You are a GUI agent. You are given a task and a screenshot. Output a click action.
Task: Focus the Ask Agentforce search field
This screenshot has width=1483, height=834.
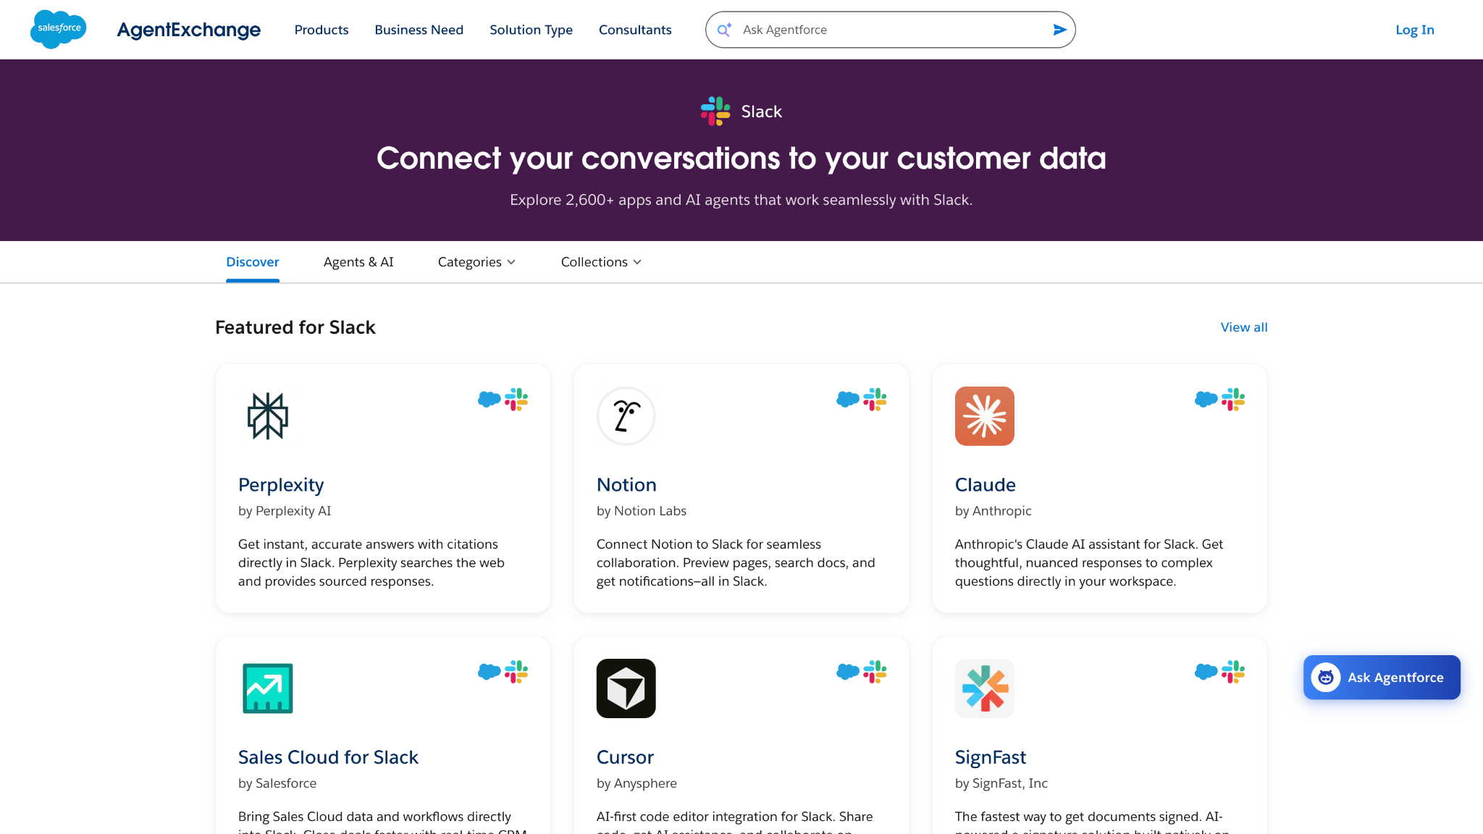[890, 30]
